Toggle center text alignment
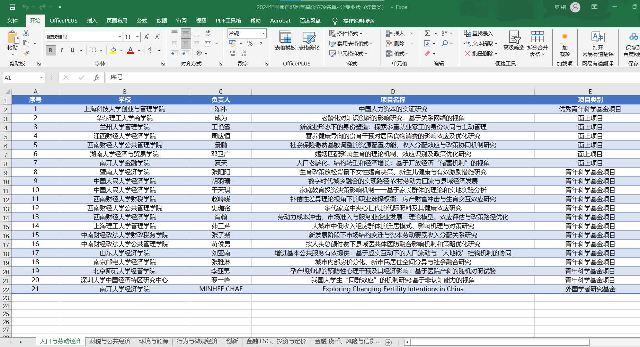This screenshot has width=640, height=347. click(186, 43)
